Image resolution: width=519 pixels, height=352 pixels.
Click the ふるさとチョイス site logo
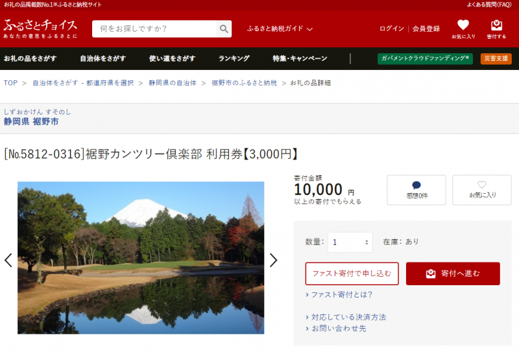[40, 29]
